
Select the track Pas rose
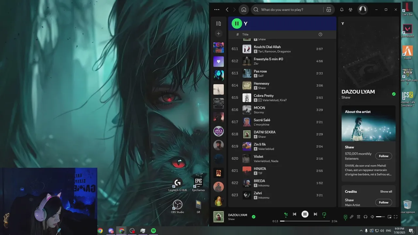pos(282,73)
